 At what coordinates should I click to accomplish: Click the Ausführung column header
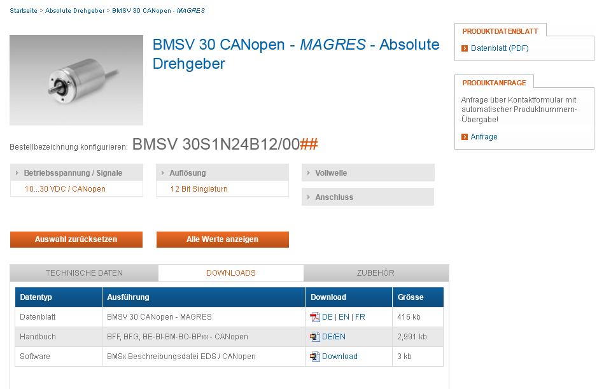(204, 297)
